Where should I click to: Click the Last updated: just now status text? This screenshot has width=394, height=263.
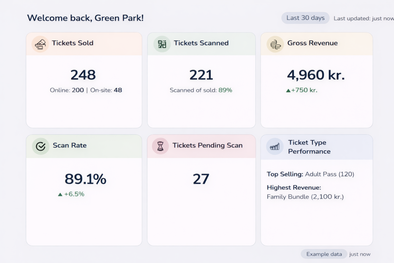(364, 18)
